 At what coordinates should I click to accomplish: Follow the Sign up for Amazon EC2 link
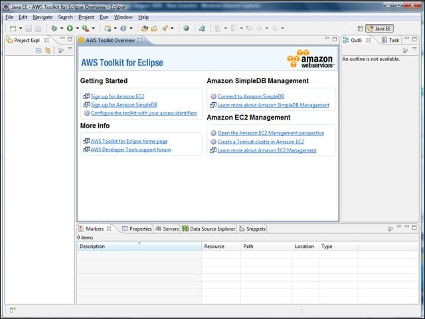point(118,96)
